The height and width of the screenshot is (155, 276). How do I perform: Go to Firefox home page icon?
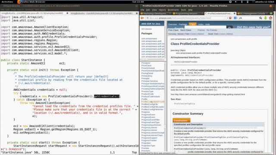point(271,18)
